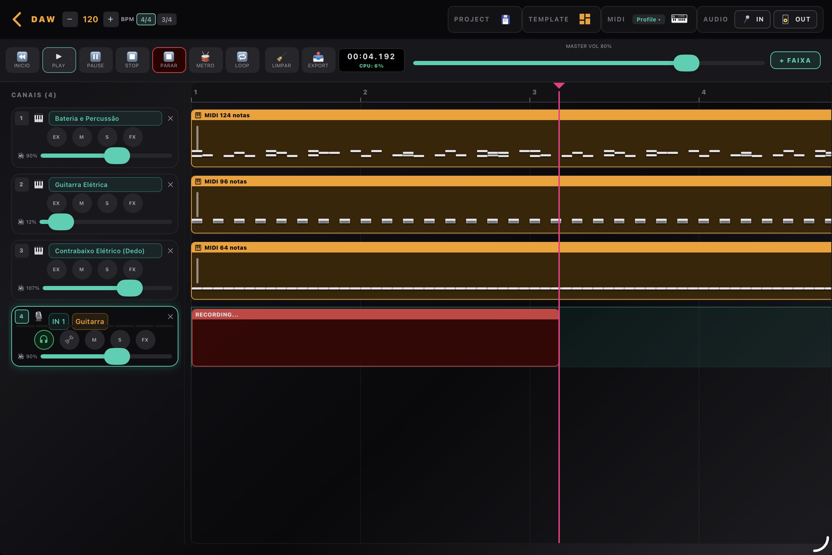
Task: Open the Bateria e Percussão instrument selector
Action: (x=105, y=118)
